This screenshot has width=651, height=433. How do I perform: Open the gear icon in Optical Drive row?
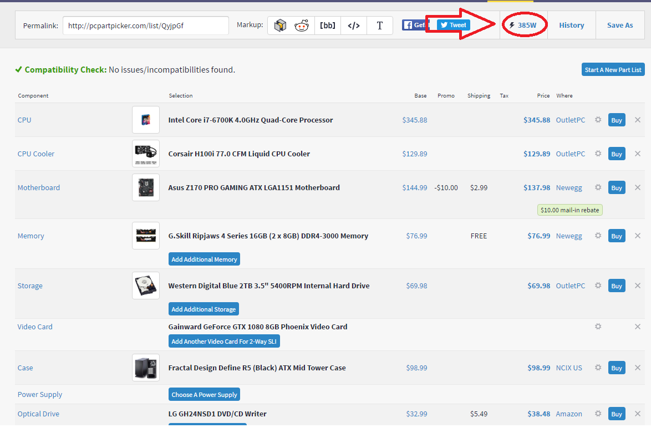[598, 414]
